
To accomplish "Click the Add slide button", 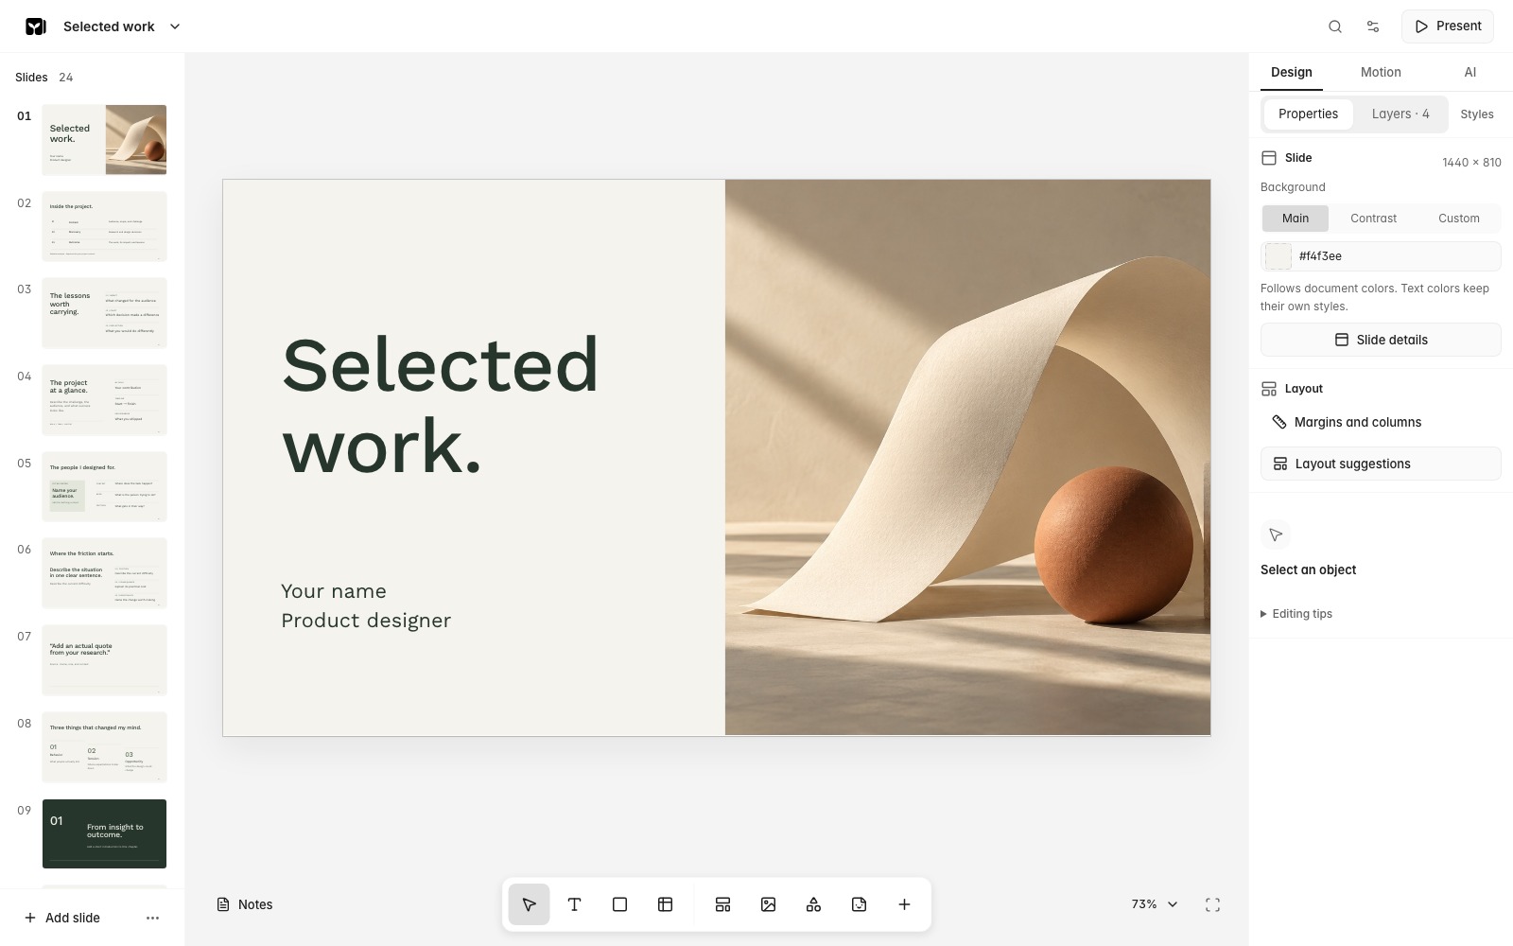I will coord(62,918).
